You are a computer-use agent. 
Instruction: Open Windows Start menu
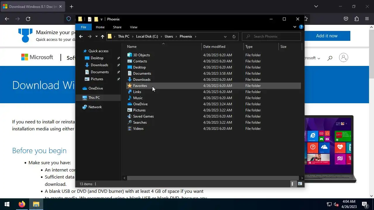point(7,204)
